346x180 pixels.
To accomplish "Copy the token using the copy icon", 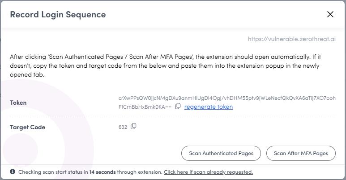I will click(x=178, y=106).
